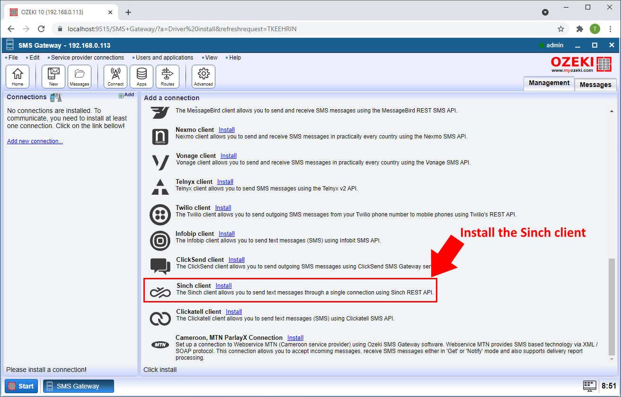Open a new browser tab
Viewport: 621px width, 397px height.
pos(128,12)
